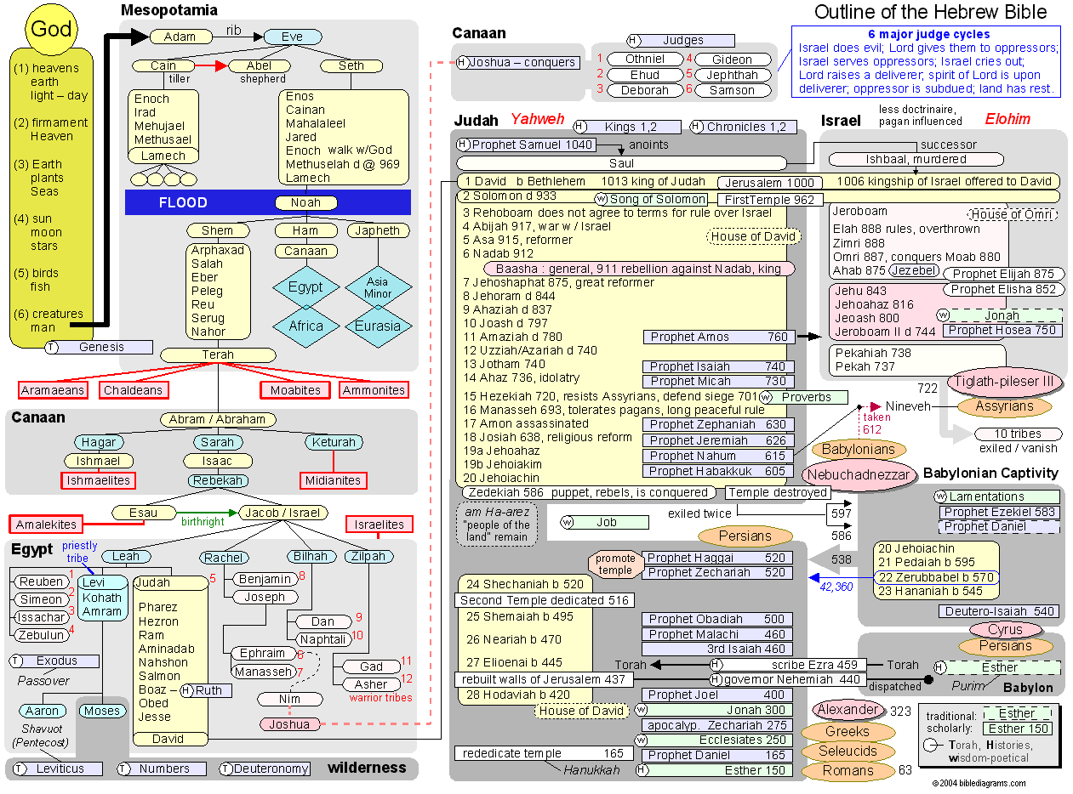Screen dimensions: 1073x794
Task: Open the "6 major judge cycles" text box
Action: [x=927, y=61]
